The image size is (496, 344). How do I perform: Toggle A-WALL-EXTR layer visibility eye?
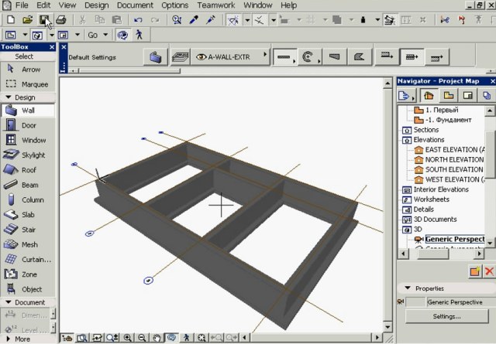[x=201, y=56]
